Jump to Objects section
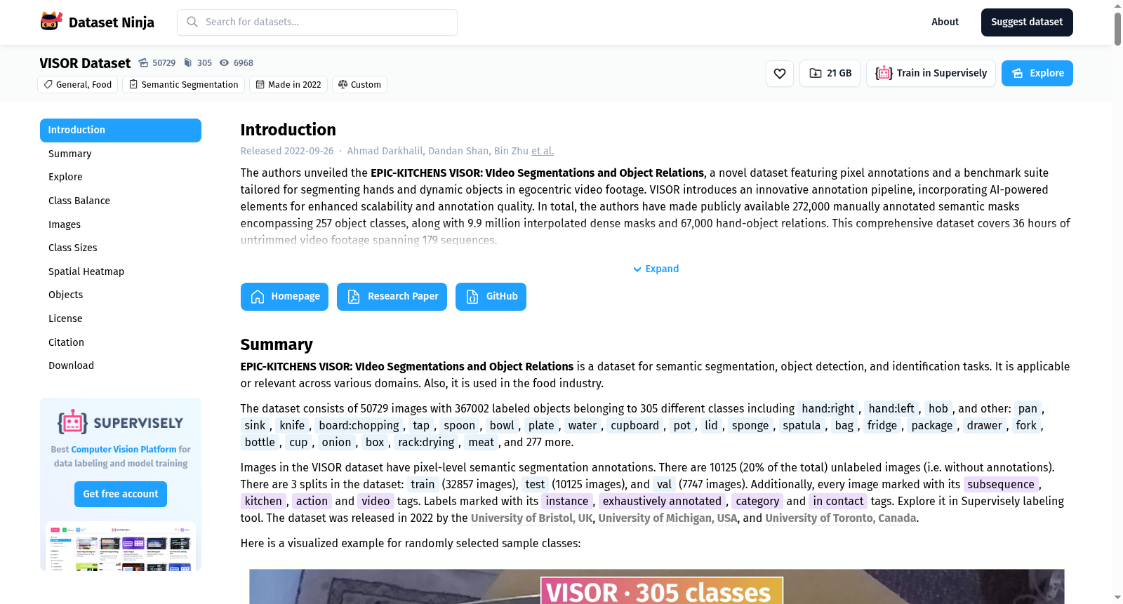Image resolution: width=1123 pixels, height=604 pixels. pyautogui.click(x=66, y=295)
